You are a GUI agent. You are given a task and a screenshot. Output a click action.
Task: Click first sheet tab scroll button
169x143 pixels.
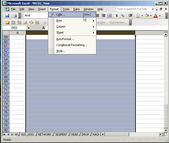click(4, 134)
